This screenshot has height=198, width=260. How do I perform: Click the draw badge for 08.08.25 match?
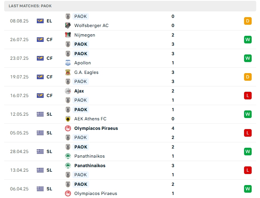(247, 21)
